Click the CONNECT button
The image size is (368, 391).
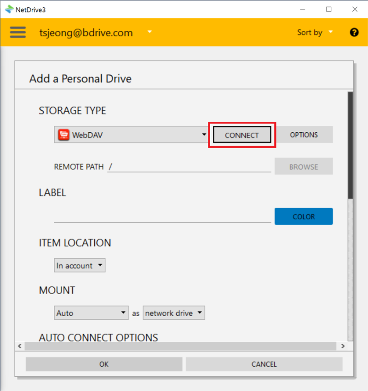pos(242,135)
